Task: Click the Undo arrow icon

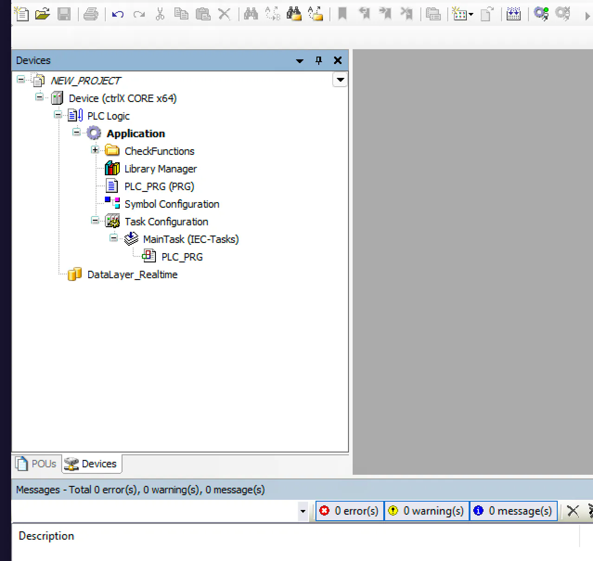Action: point(118,14)
